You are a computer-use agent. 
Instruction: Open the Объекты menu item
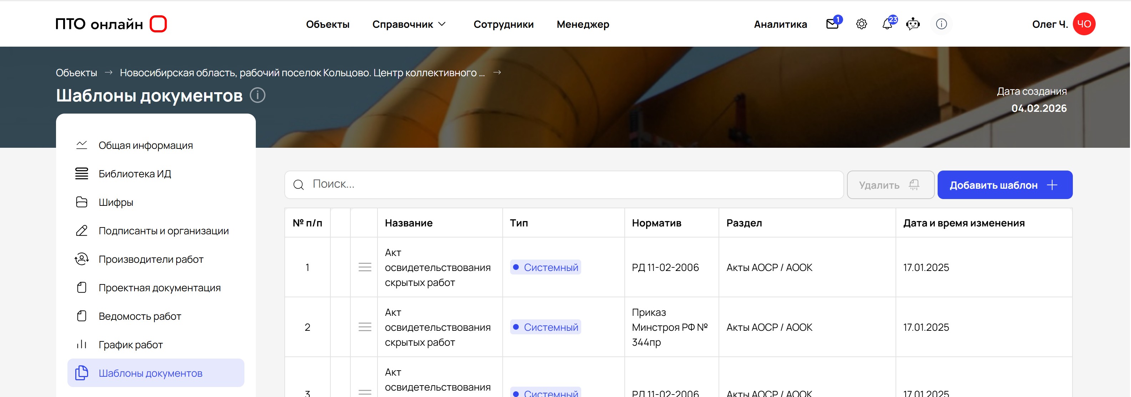click(x=328, y=24)
